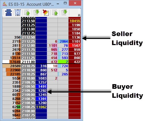
Task: Click the highlighted 2111.00 price cell
Action: [28, 62]
